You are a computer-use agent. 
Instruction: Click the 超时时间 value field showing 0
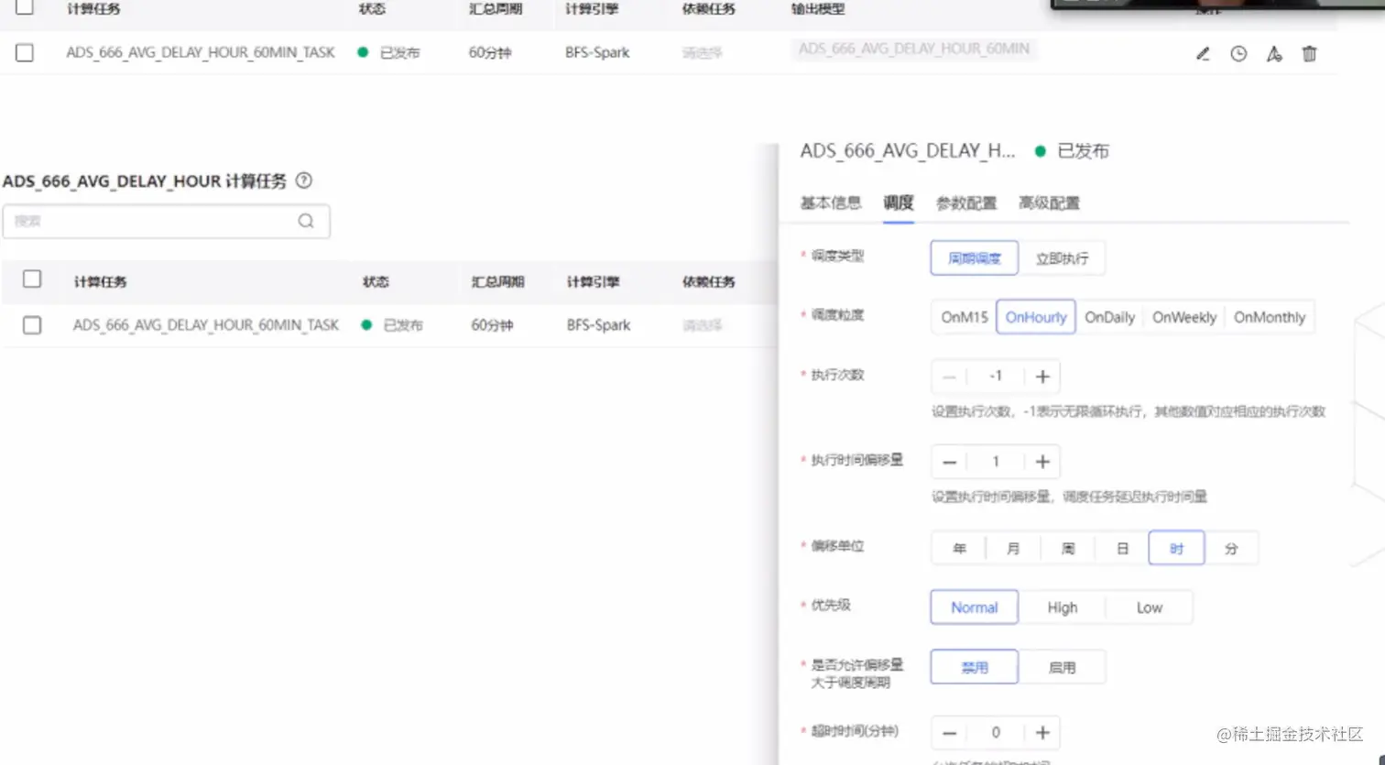(x=996, y=733)
